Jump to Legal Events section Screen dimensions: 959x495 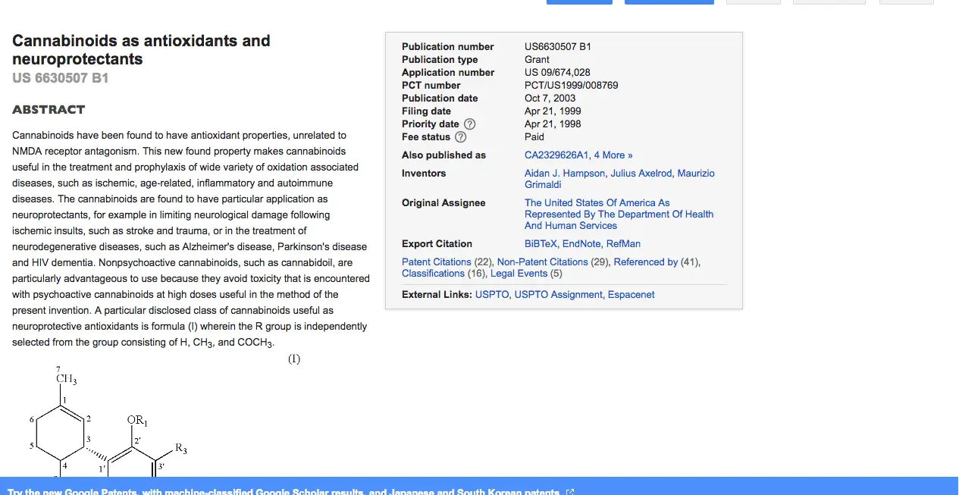[519, 274]
